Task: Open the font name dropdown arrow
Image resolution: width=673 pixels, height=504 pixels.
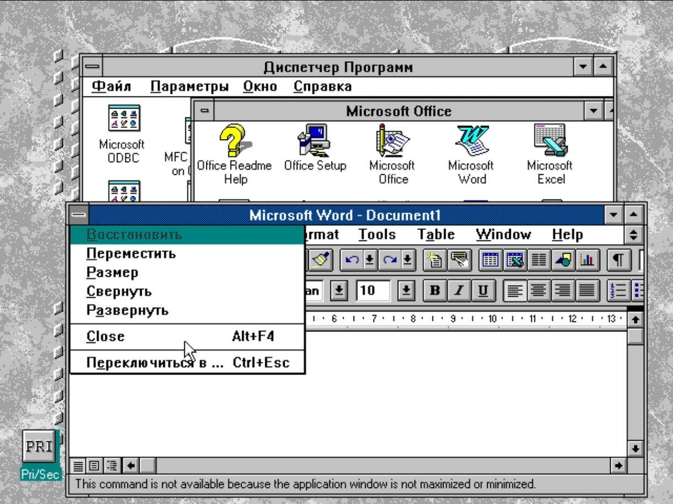Action: pos(340,289)
